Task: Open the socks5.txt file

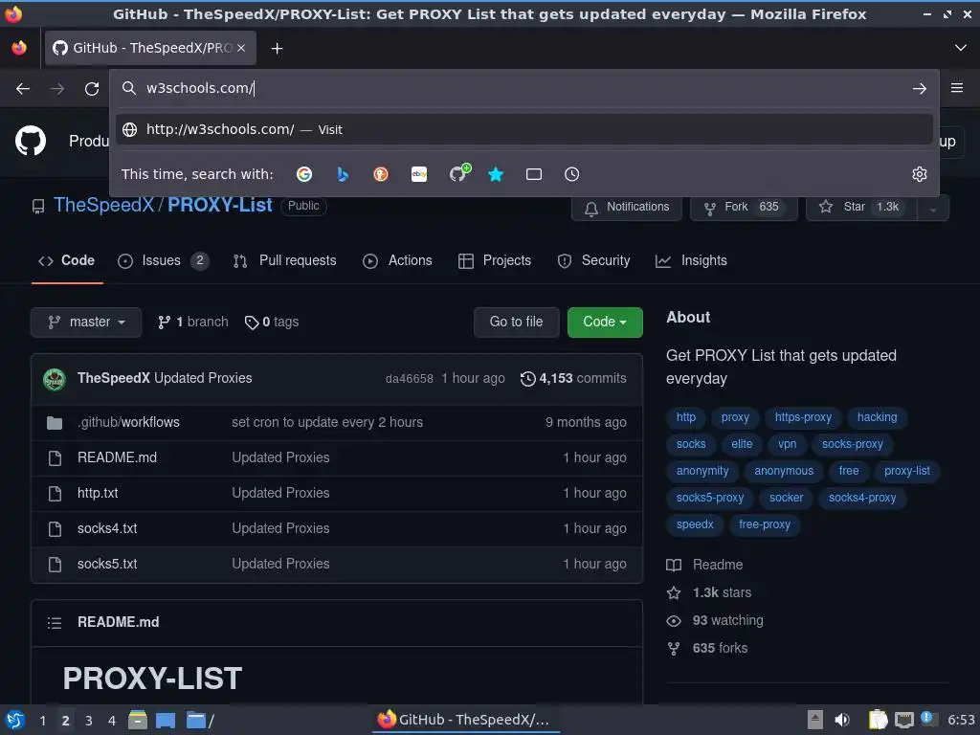Action: click(x=107, y=564)
